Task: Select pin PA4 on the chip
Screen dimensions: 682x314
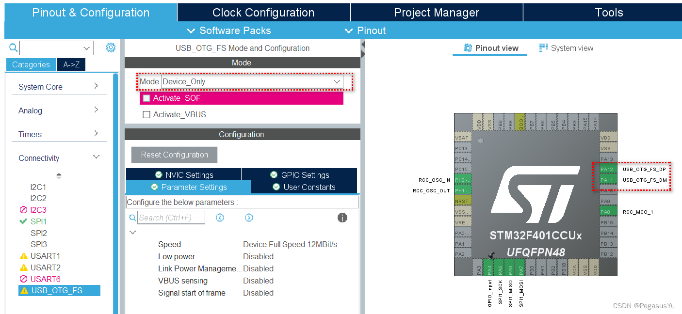Action: click(488, 267)
